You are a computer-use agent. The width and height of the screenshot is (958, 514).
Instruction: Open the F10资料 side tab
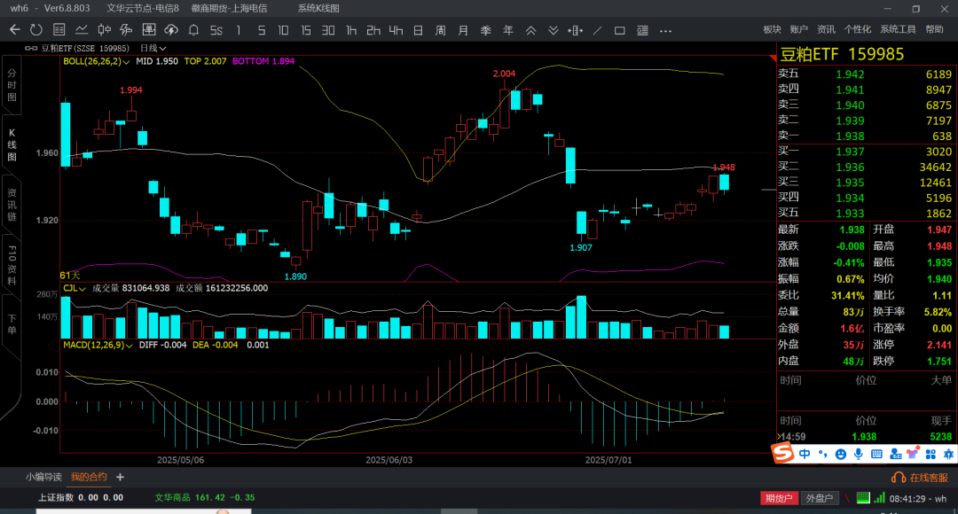tap(12, 264)
